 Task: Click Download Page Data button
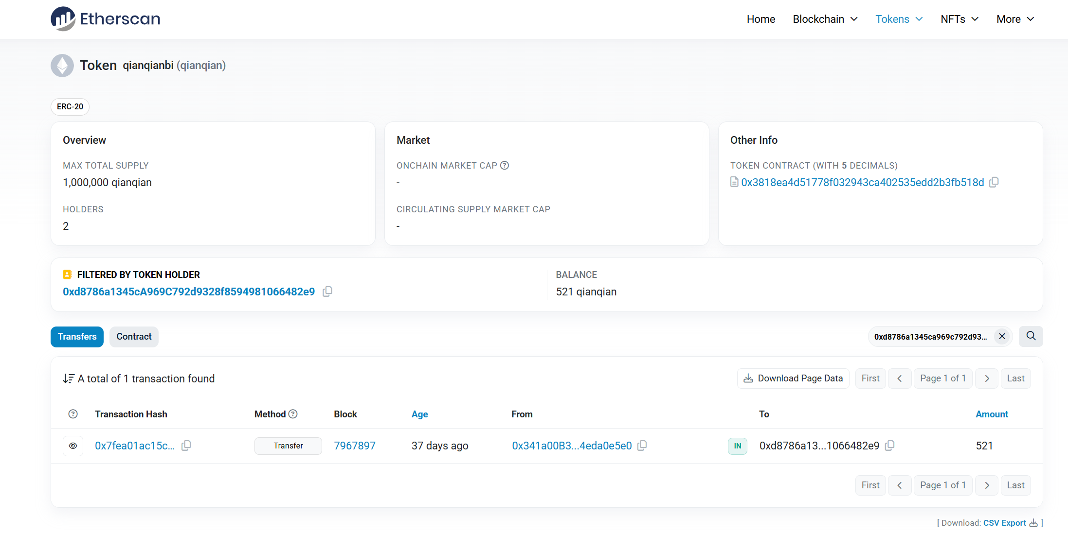(793, 378)
